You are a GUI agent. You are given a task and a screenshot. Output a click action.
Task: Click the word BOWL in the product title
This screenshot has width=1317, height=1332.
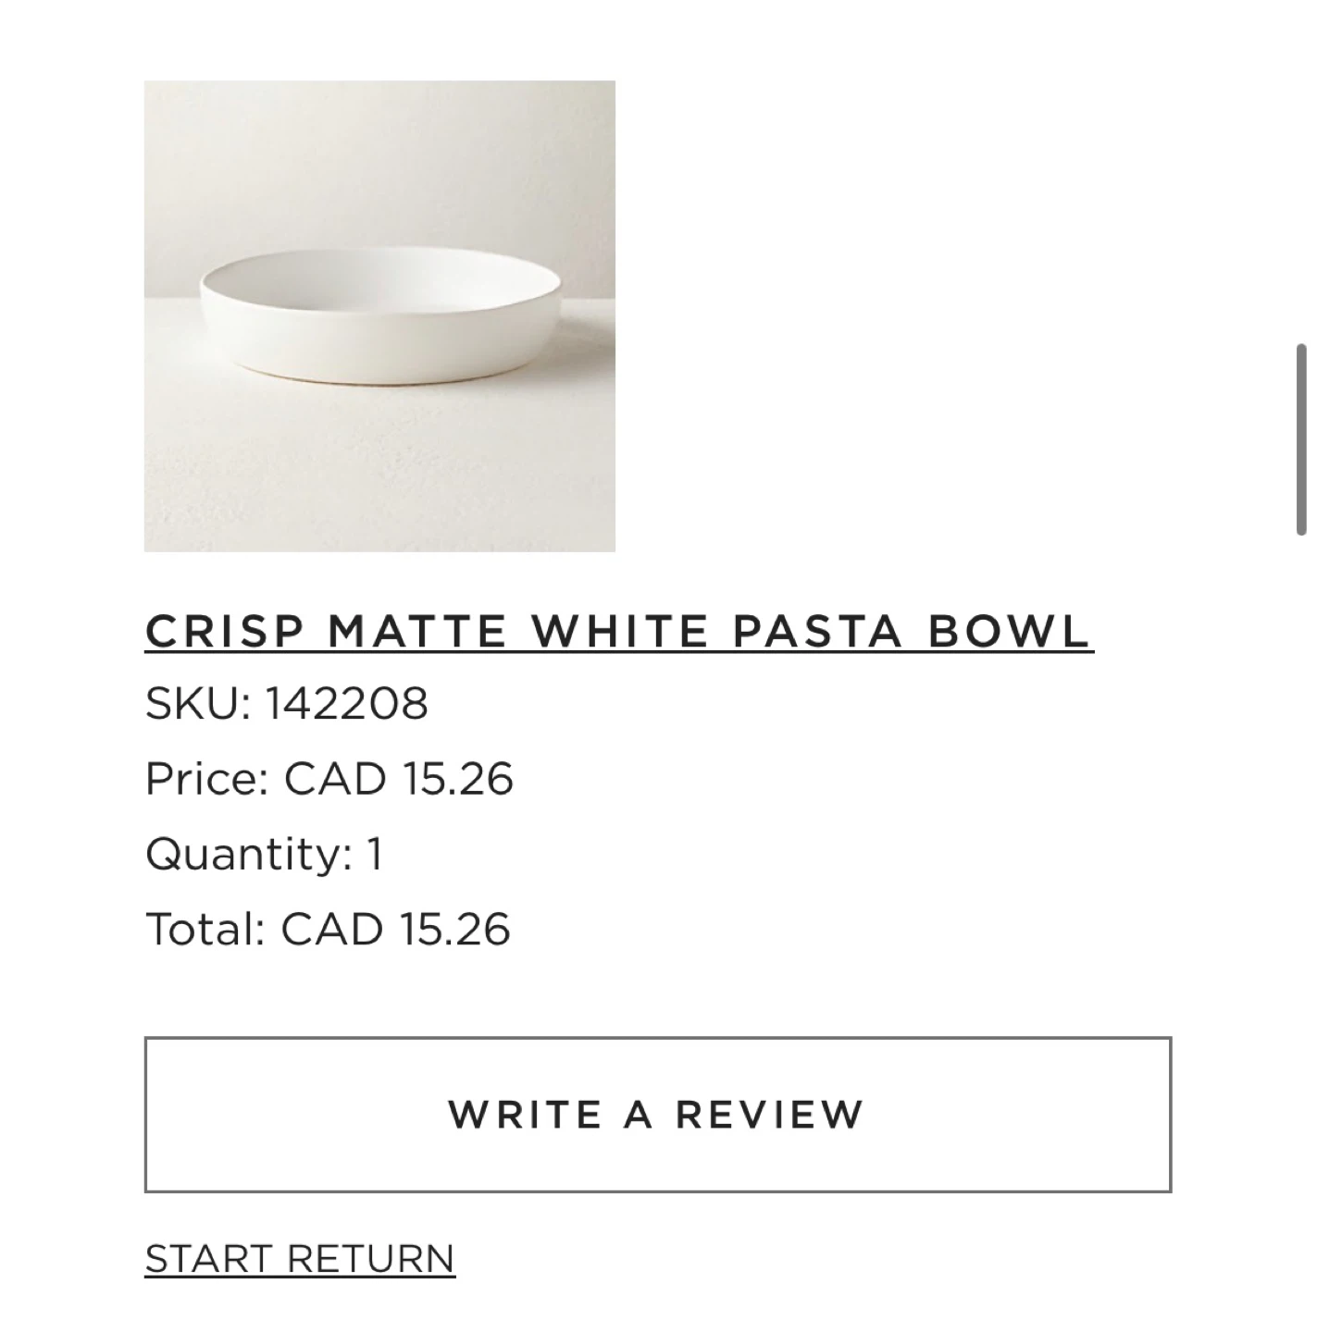(1011, 632)
